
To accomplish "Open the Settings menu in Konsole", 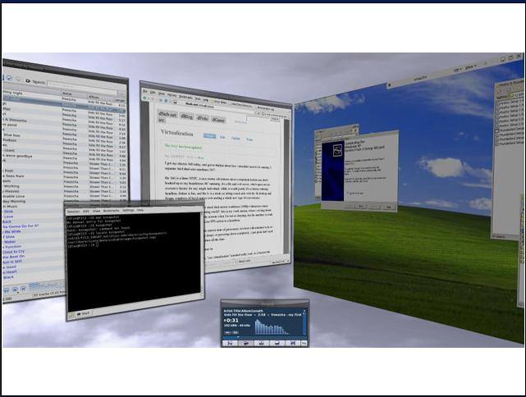I will (x=128, y=210).
